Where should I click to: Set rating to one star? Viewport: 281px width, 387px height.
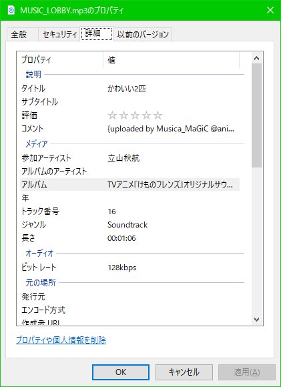(112, 115)
